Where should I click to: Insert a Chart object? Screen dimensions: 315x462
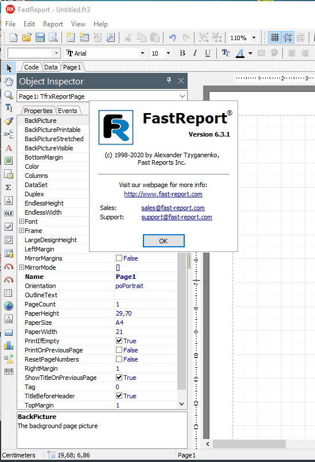tap(9, 345)
